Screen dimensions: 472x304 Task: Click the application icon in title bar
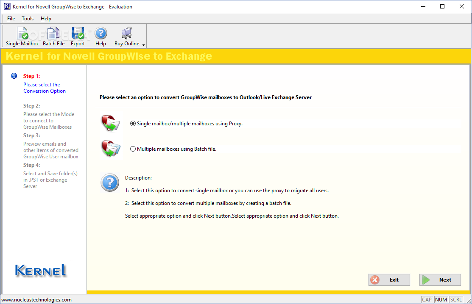[x=7, y=6]
